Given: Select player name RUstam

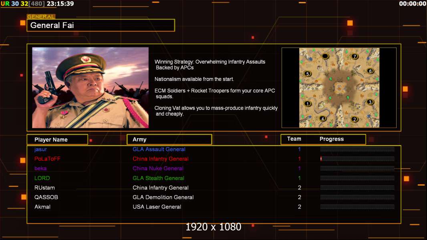Looking at the screenshot, I should click(44, 188).
